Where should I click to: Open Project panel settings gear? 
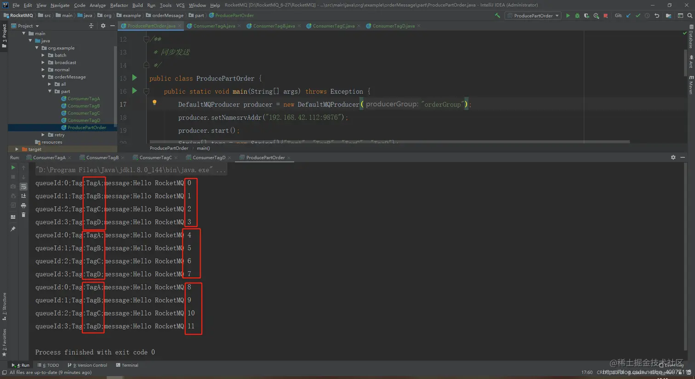click(103, 26)
